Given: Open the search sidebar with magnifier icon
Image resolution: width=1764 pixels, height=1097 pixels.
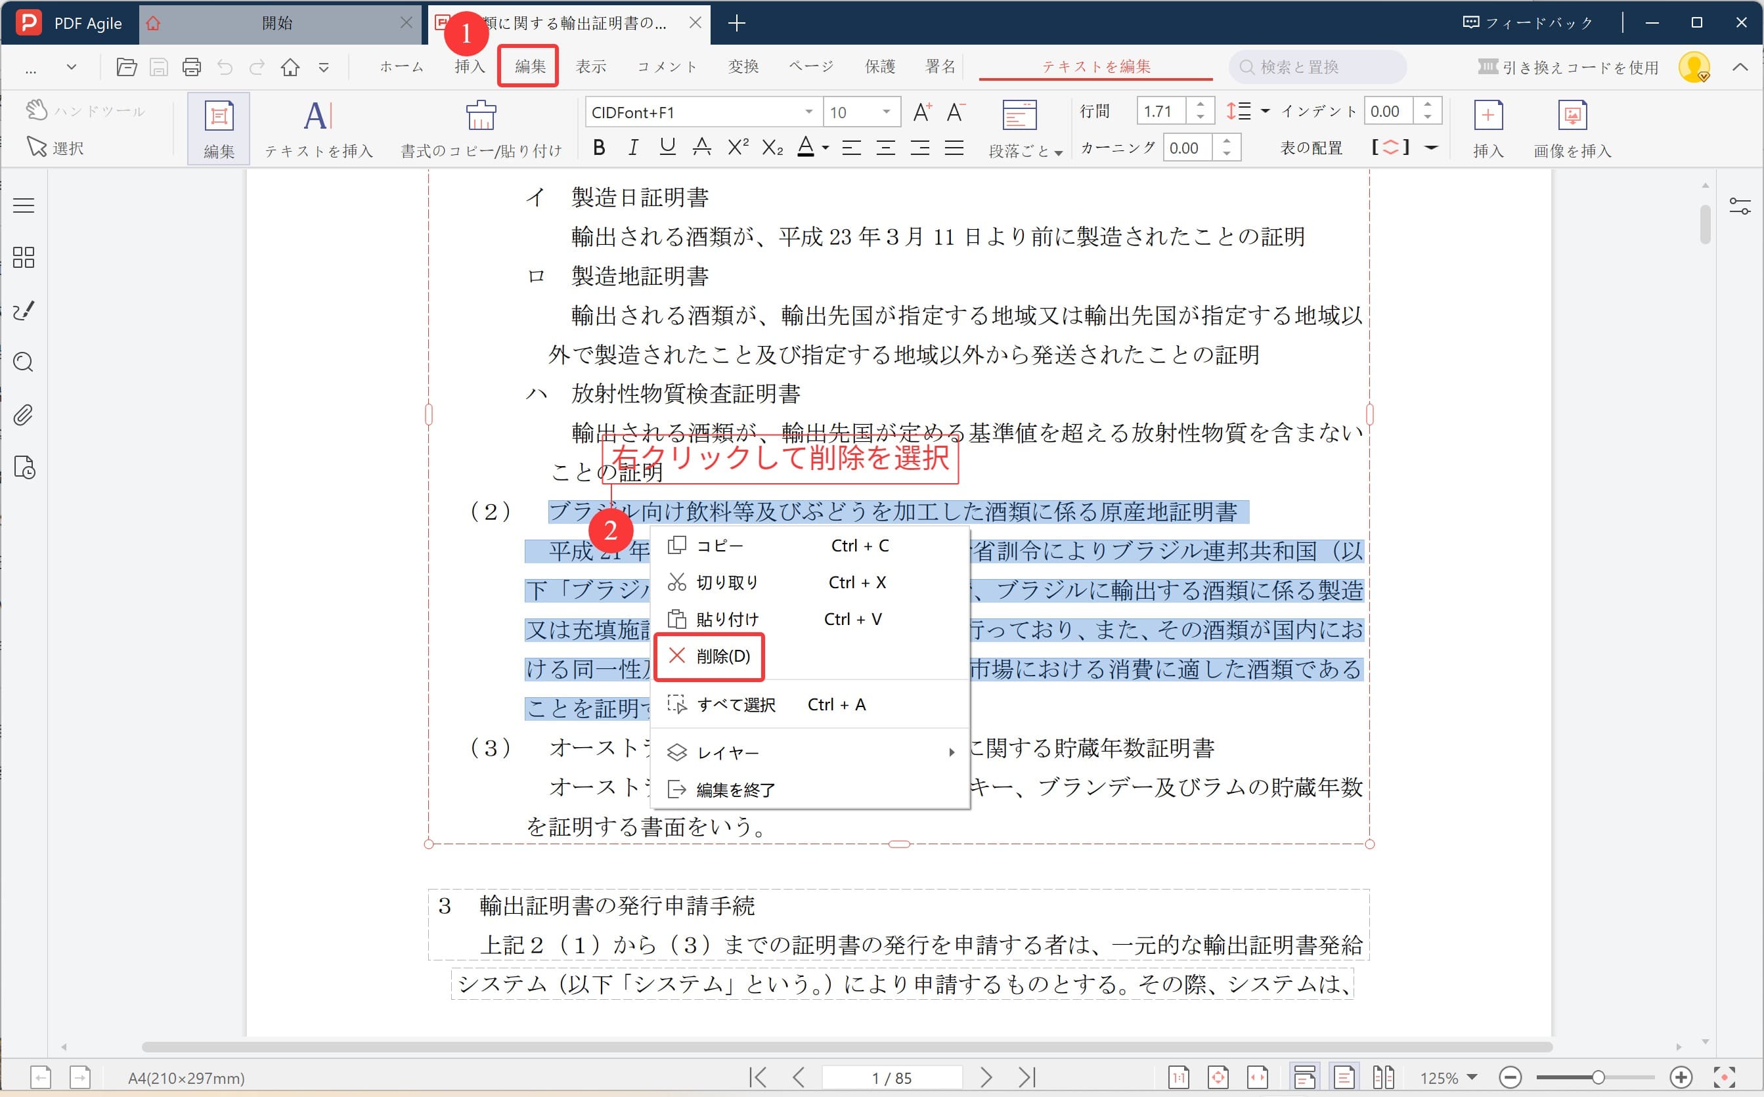Looking at the screenshot, I should (x=23, y=362).
